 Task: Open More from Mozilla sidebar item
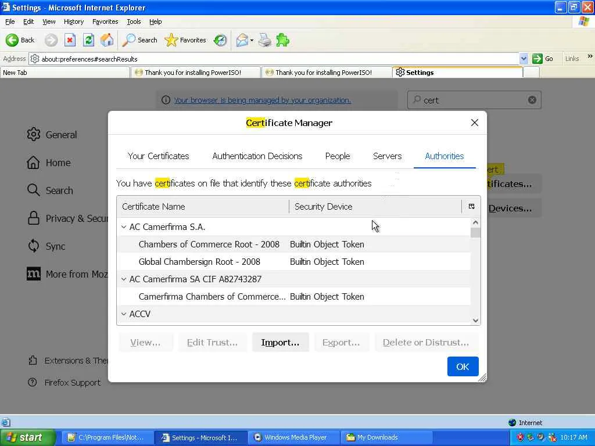pos(67,274)
